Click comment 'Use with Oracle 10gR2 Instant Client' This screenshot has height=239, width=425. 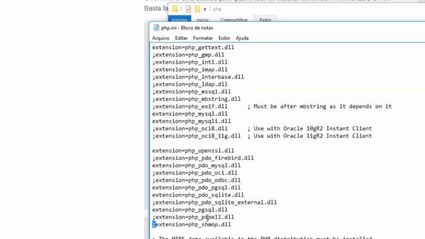(313, 129)
